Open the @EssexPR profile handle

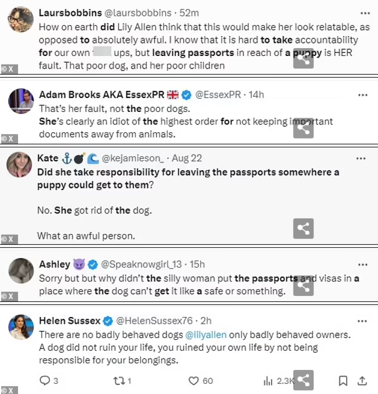pyautogui.click(x=218, y=95)
